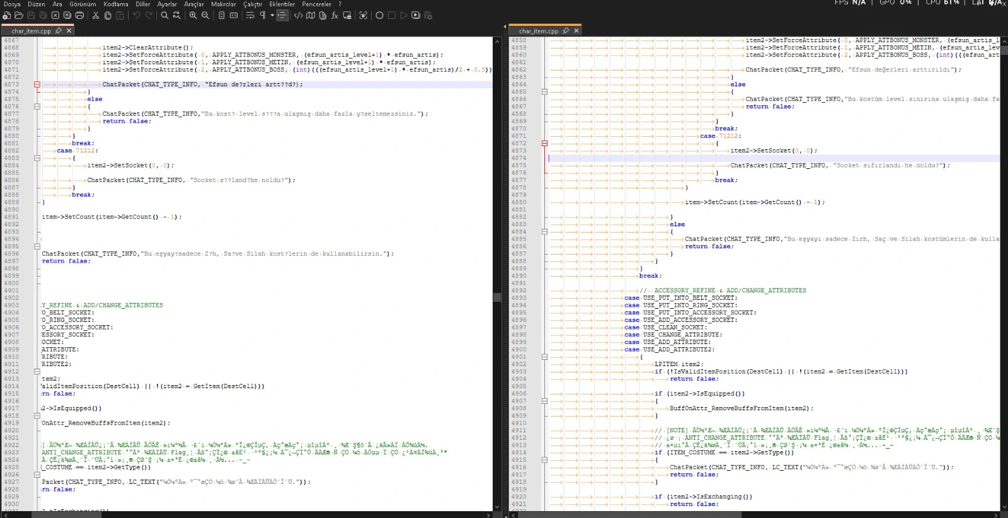The height and width of the screenshot is (518, 1008).
Task: Open the Document Map icon
Action: click(311, 15)
